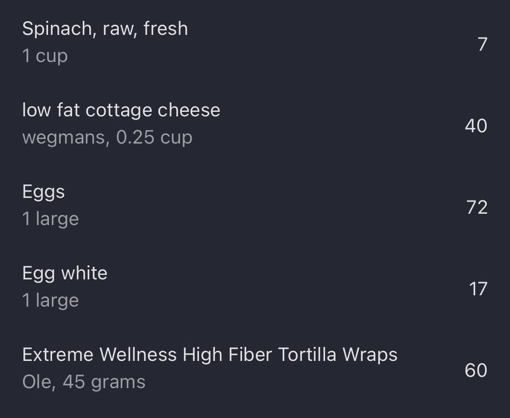The height and width of the screenshot is (418, 510).
Task: Tap the 7 calorie value for spinach
Action: (483, 44)
